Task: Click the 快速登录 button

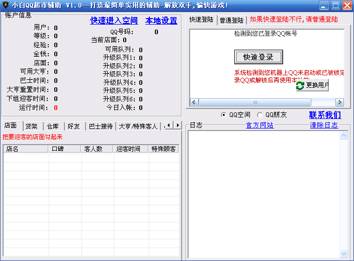Action: point(258,57)
